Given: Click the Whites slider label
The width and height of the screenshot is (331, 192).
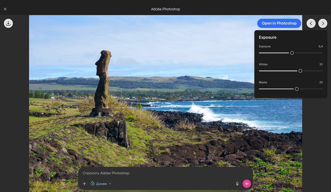Looking at the screenshot, I should tap(263, 64).
